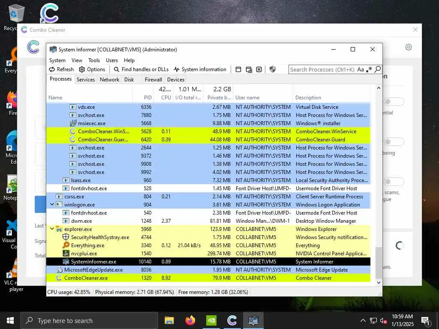Click the Find handles or DLLs magnifier
Screen dimensions: 439x329
(x=117, y=69)
